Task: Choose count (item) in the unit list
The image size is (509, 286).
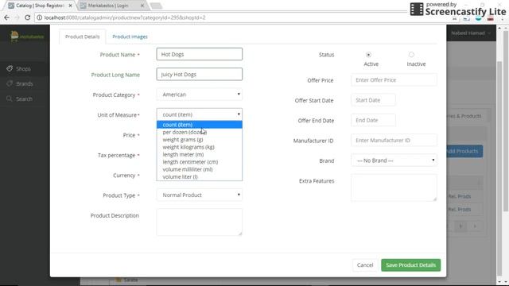Action: (x=200, y=125)
